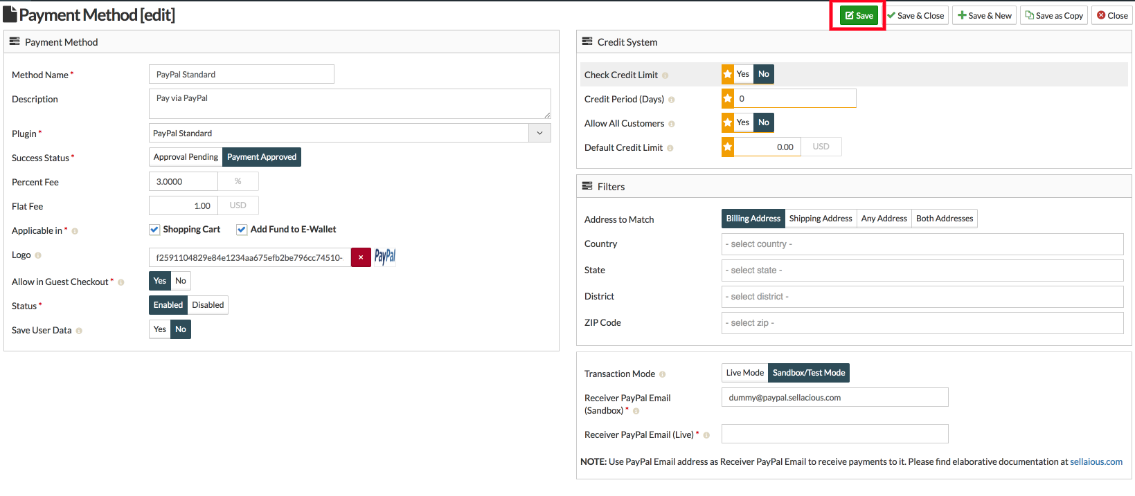This screenshot has height=496, width=1135.
Task: Click the green Save button
Action: pos(859,15)
